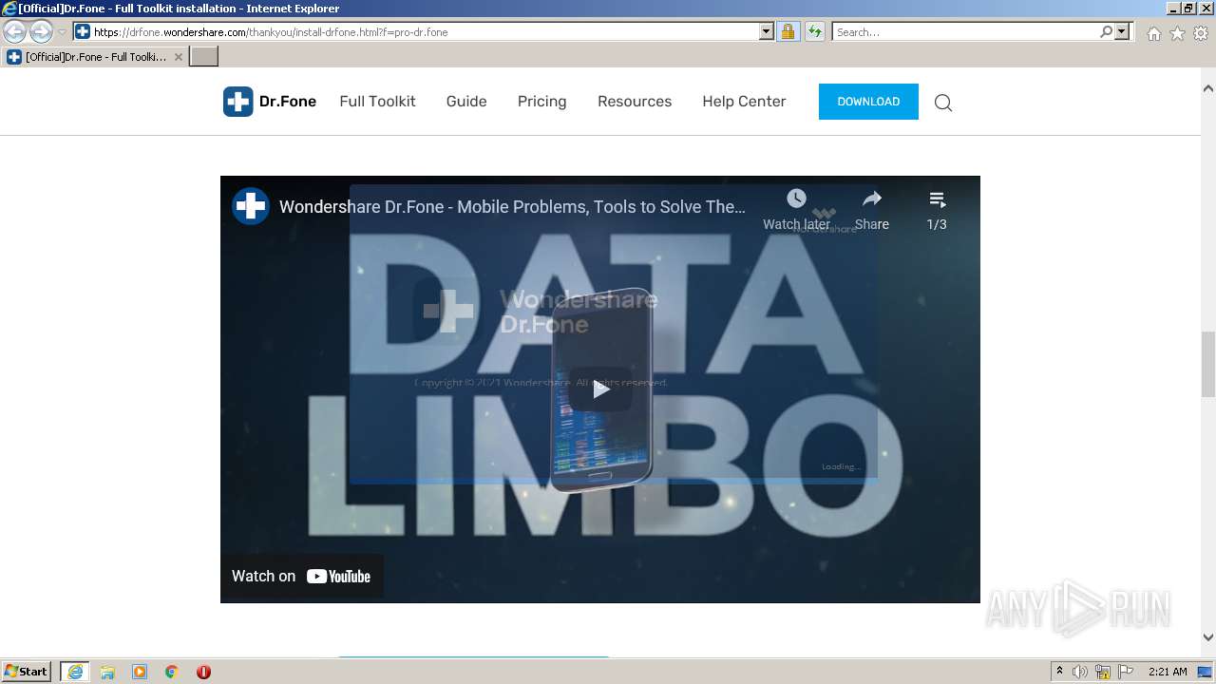
Task: Open the Windows Start button
Action: click(26, 671)
